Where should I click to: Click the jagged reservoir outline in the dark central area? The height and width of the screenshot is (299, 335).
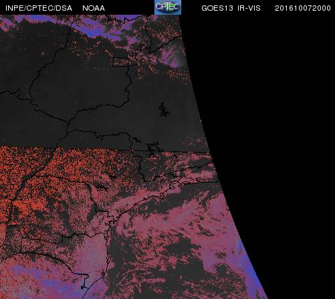(164, 110)
